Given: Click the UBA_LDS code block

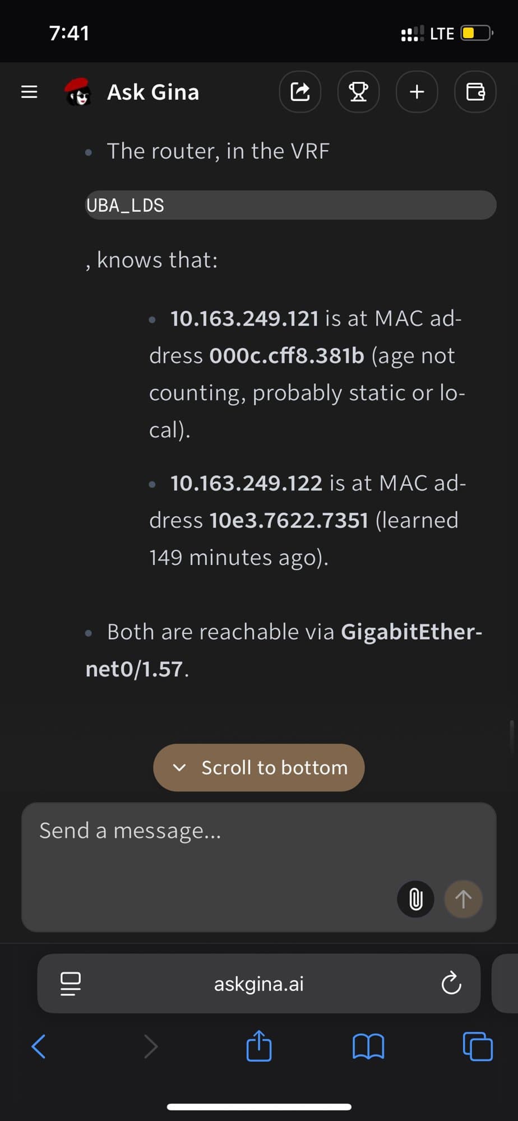Looking at the screenshot, I should point(290,205).
